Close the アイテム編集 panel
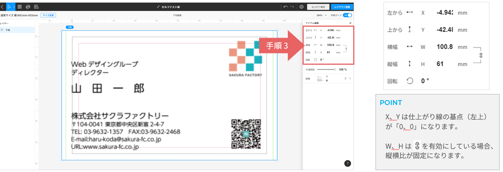Viewport: 503px width, 172px height. [350, 23]
